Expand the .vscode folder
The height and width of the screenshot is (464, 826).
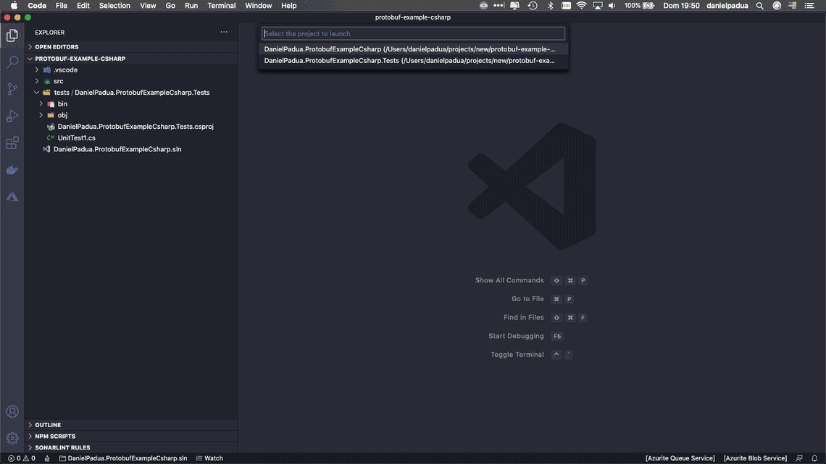point(64,70)
